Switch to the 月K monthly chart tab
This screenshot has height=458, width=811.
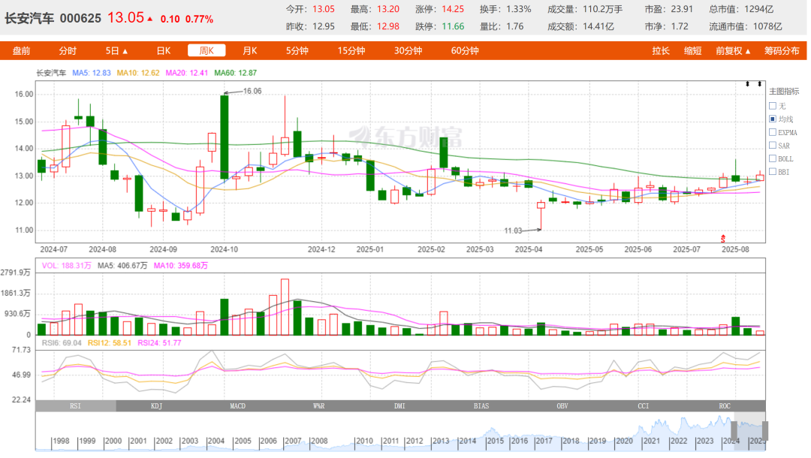(x=250, y=50)
